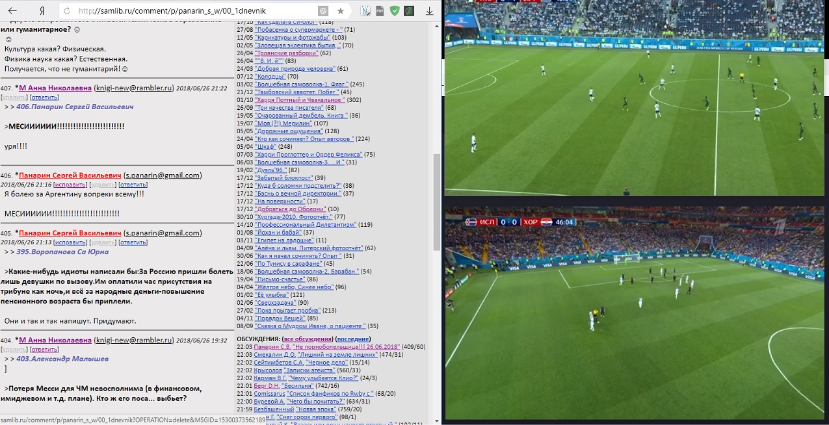
Task: Open the green shield protection extension
Action: pos(394,11)
